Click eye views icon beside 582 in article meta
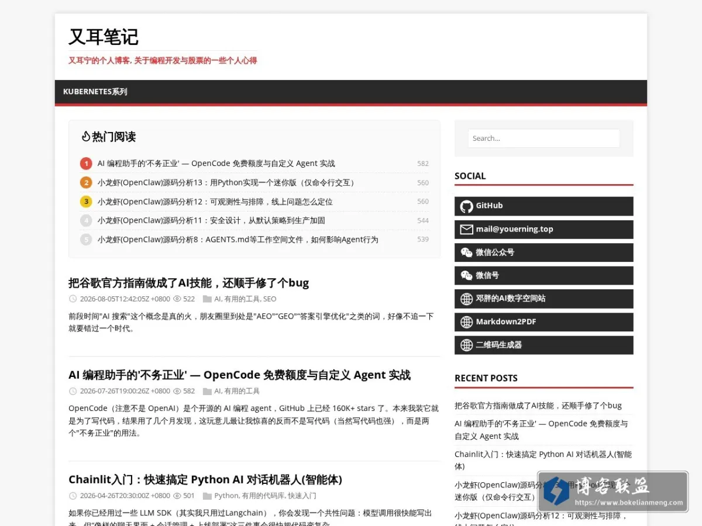 [x=177, y=391]
